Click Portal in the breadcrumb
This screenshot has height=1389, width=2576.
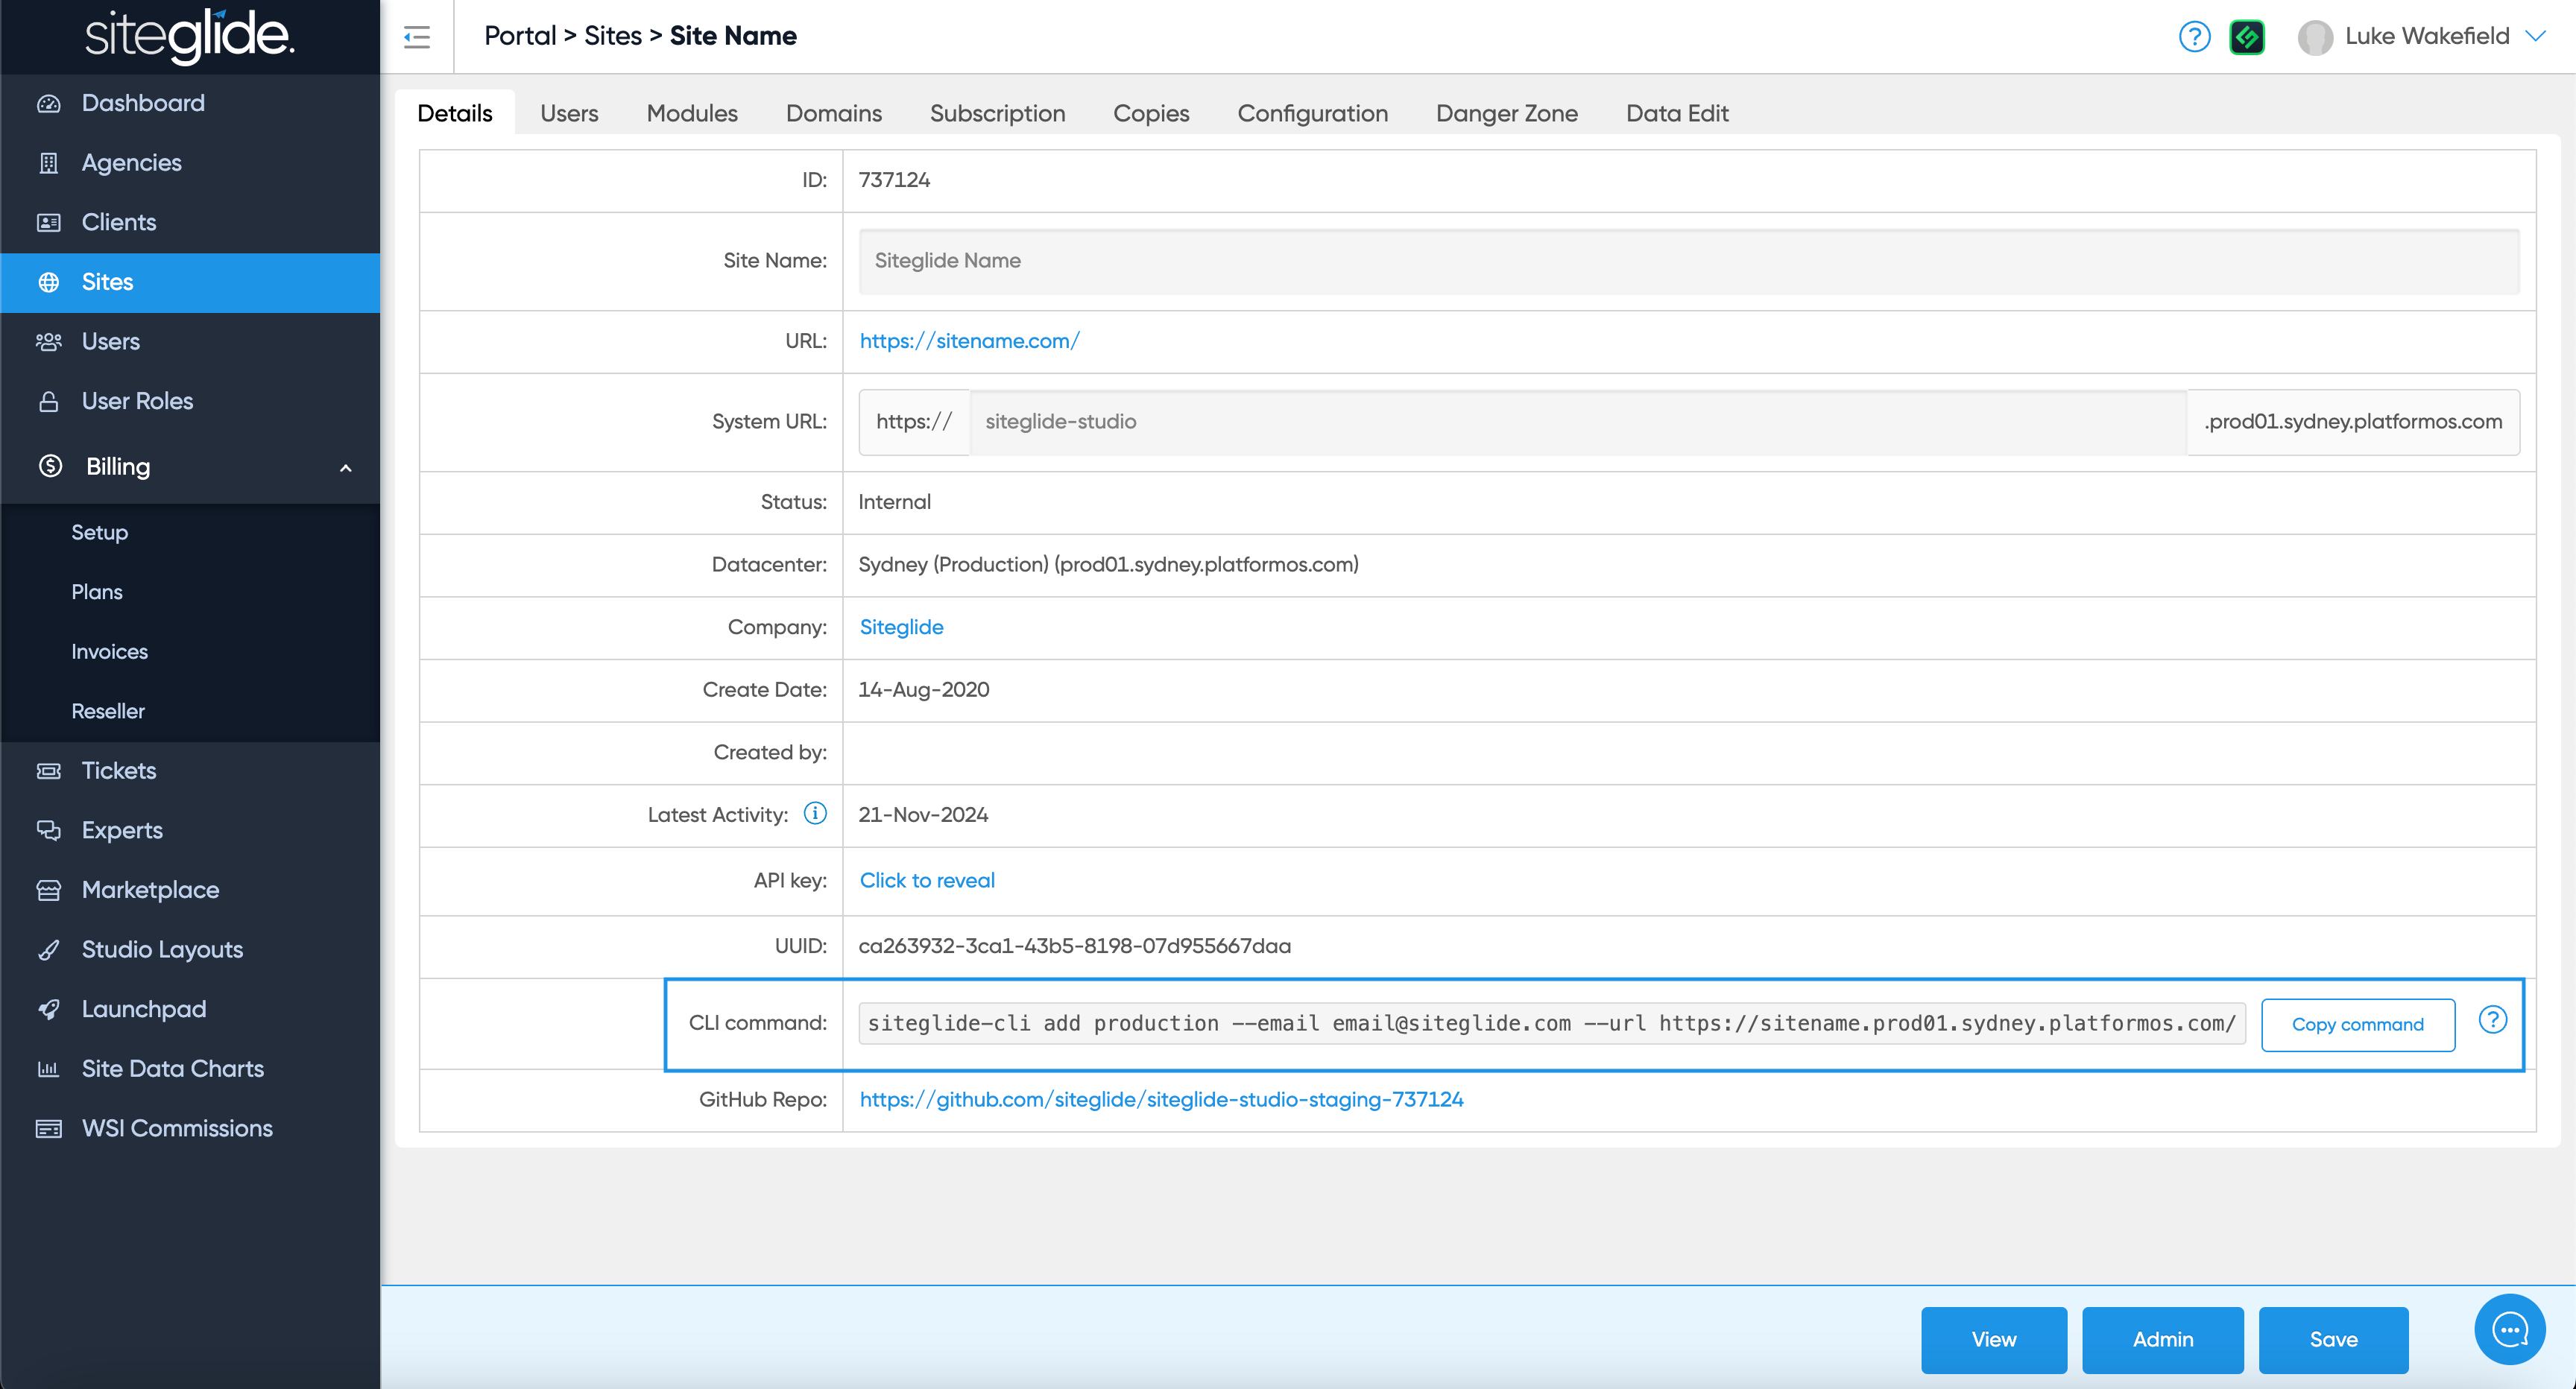(520, 36)
